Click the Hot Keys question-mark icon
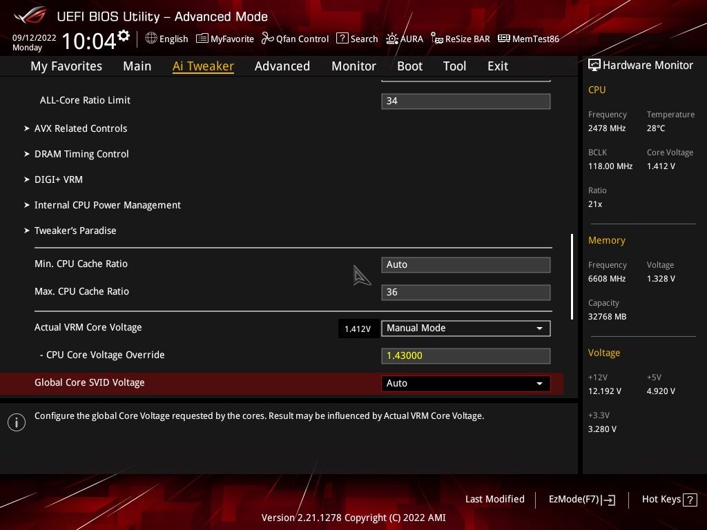The height and width of the screenshot is (530, 707). 690,500
